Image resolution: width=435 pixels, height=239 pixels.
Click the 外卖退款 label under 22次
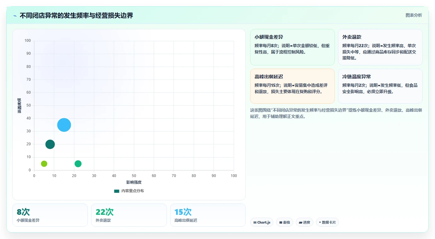click(x=103, y=220)
